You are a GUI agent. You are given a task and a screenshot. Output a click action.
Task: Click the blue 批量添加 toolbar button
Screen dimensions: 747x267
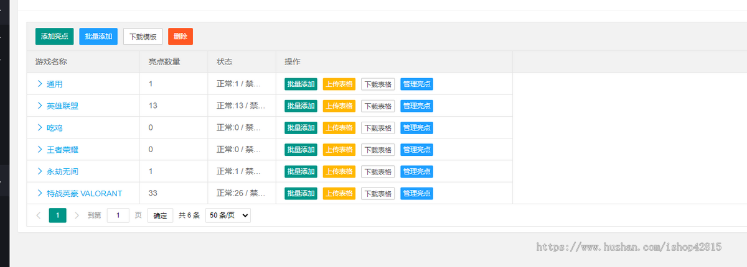(x=98, y=37)
